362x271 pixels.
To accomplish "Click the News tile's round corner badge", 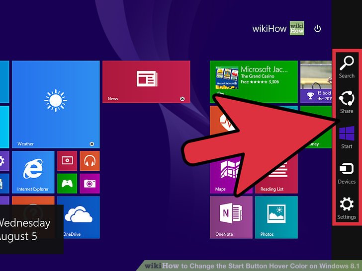I will 182,99.
